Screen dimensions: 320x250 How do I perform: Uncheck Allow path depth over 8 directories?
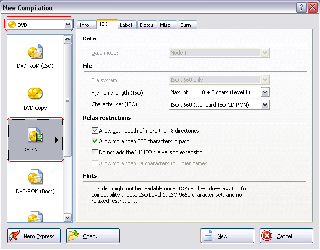[95, 131]
